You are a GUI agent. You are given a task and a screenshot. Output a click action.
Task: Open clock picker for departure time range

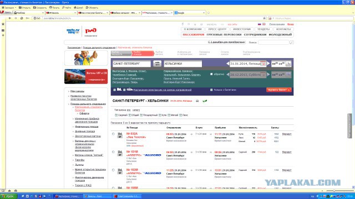point(288,64)
